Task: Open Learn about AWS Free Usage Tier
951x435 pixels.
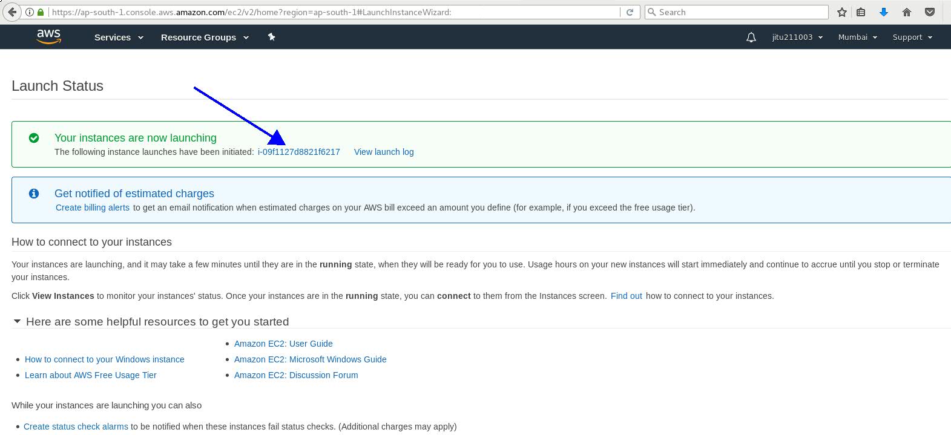Action: [91, 375]
